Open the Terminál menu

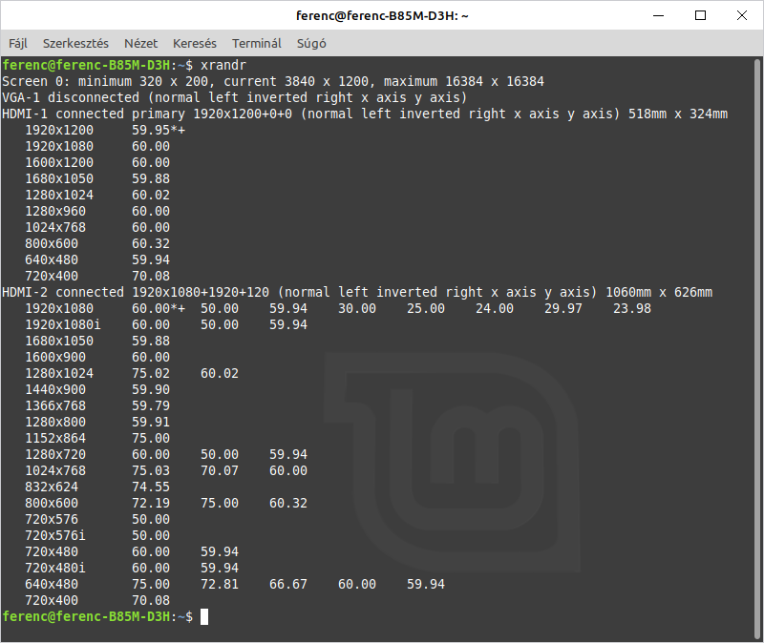click(257, 43)
